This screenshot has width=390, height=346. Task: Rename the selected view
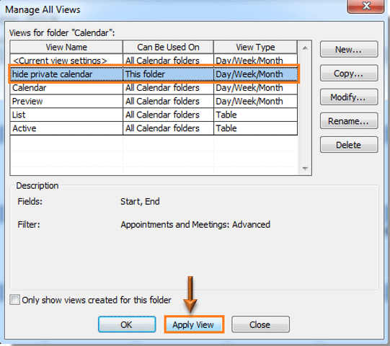click(349, 121)
